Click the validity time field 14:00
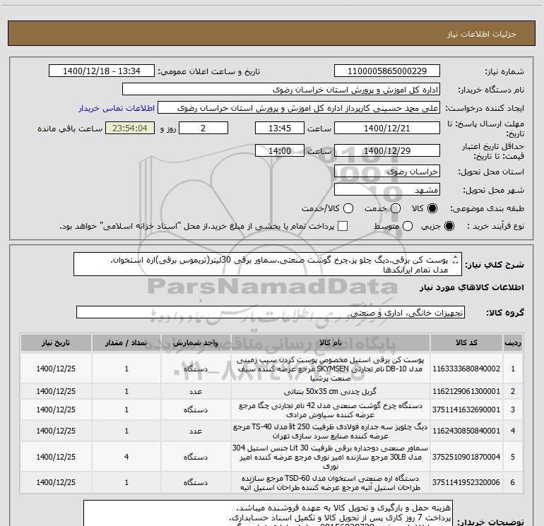The width and height of the screenshot is (544, 526). click(x=280, y=150)
